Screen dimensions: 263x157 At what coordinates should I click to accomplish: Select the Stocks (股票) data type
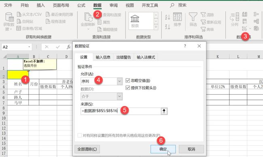point(135,21)
